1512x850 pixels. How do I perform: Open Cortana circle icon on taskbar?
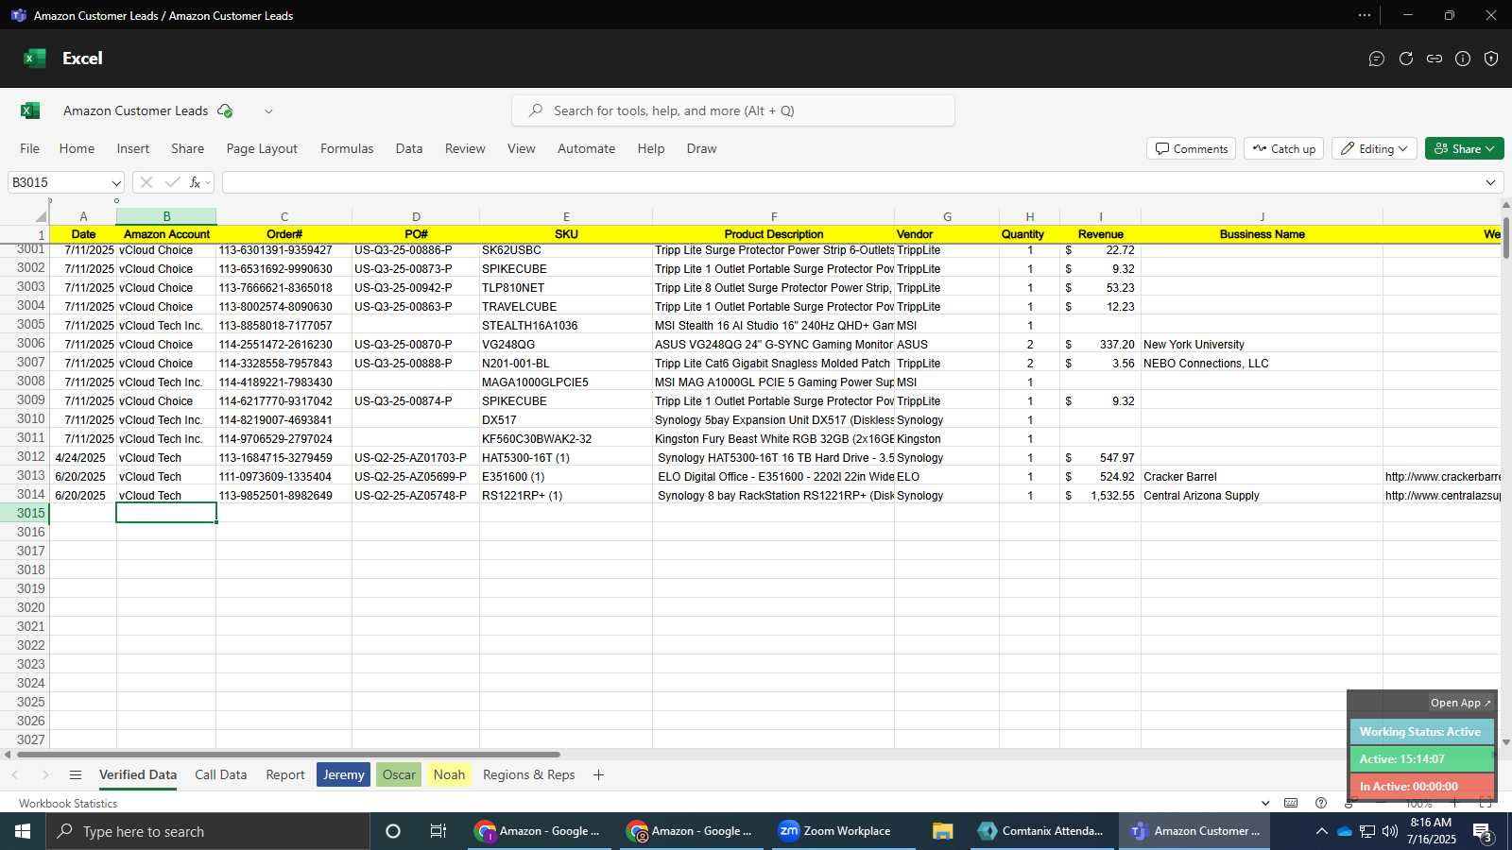[x=393, y=831]
